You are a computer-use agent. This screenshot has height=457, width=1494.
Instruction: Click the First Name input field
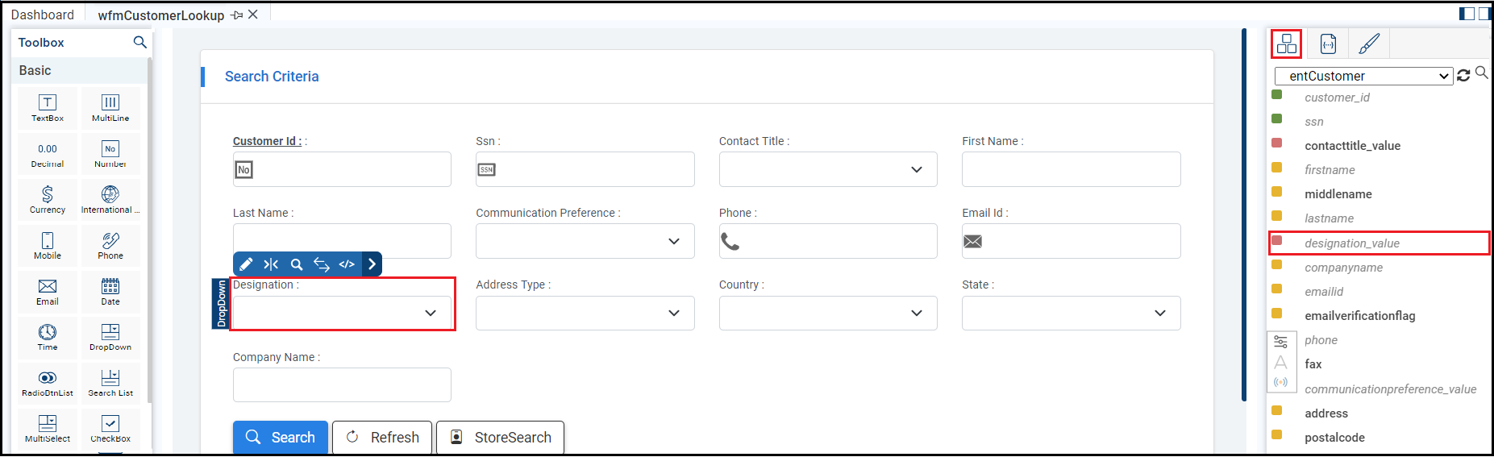coord(1071,169)
